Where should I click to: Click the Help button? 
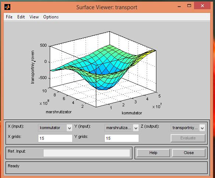click(x=153, y=153)
